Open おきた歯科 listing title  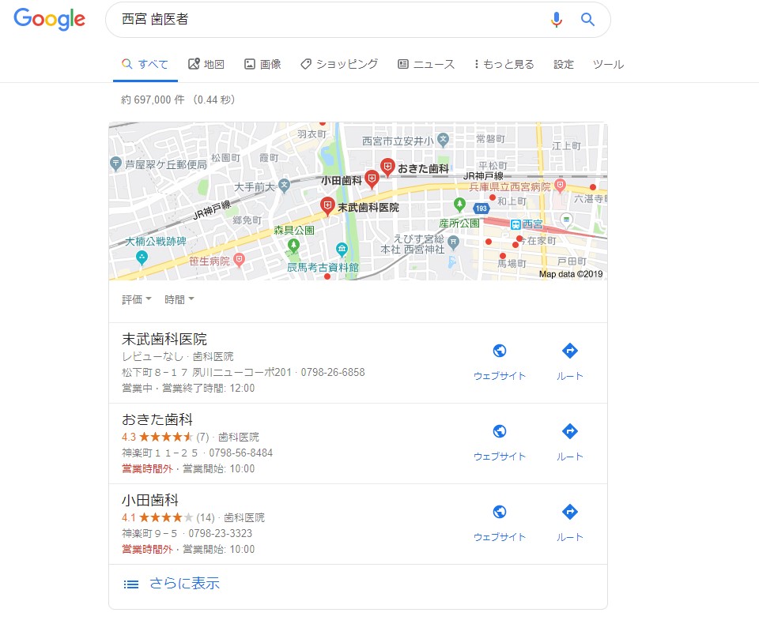coord(157,419)
